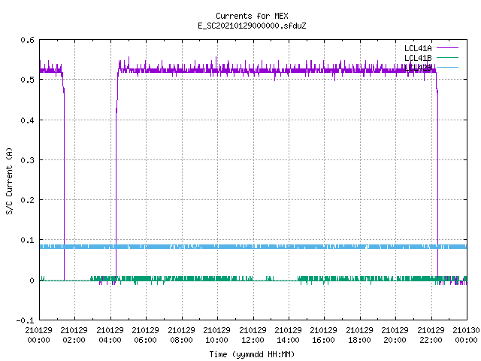481x361 pixels.
Task: Click the 0.3 y-axis tick label
Action: click(27, 160)
